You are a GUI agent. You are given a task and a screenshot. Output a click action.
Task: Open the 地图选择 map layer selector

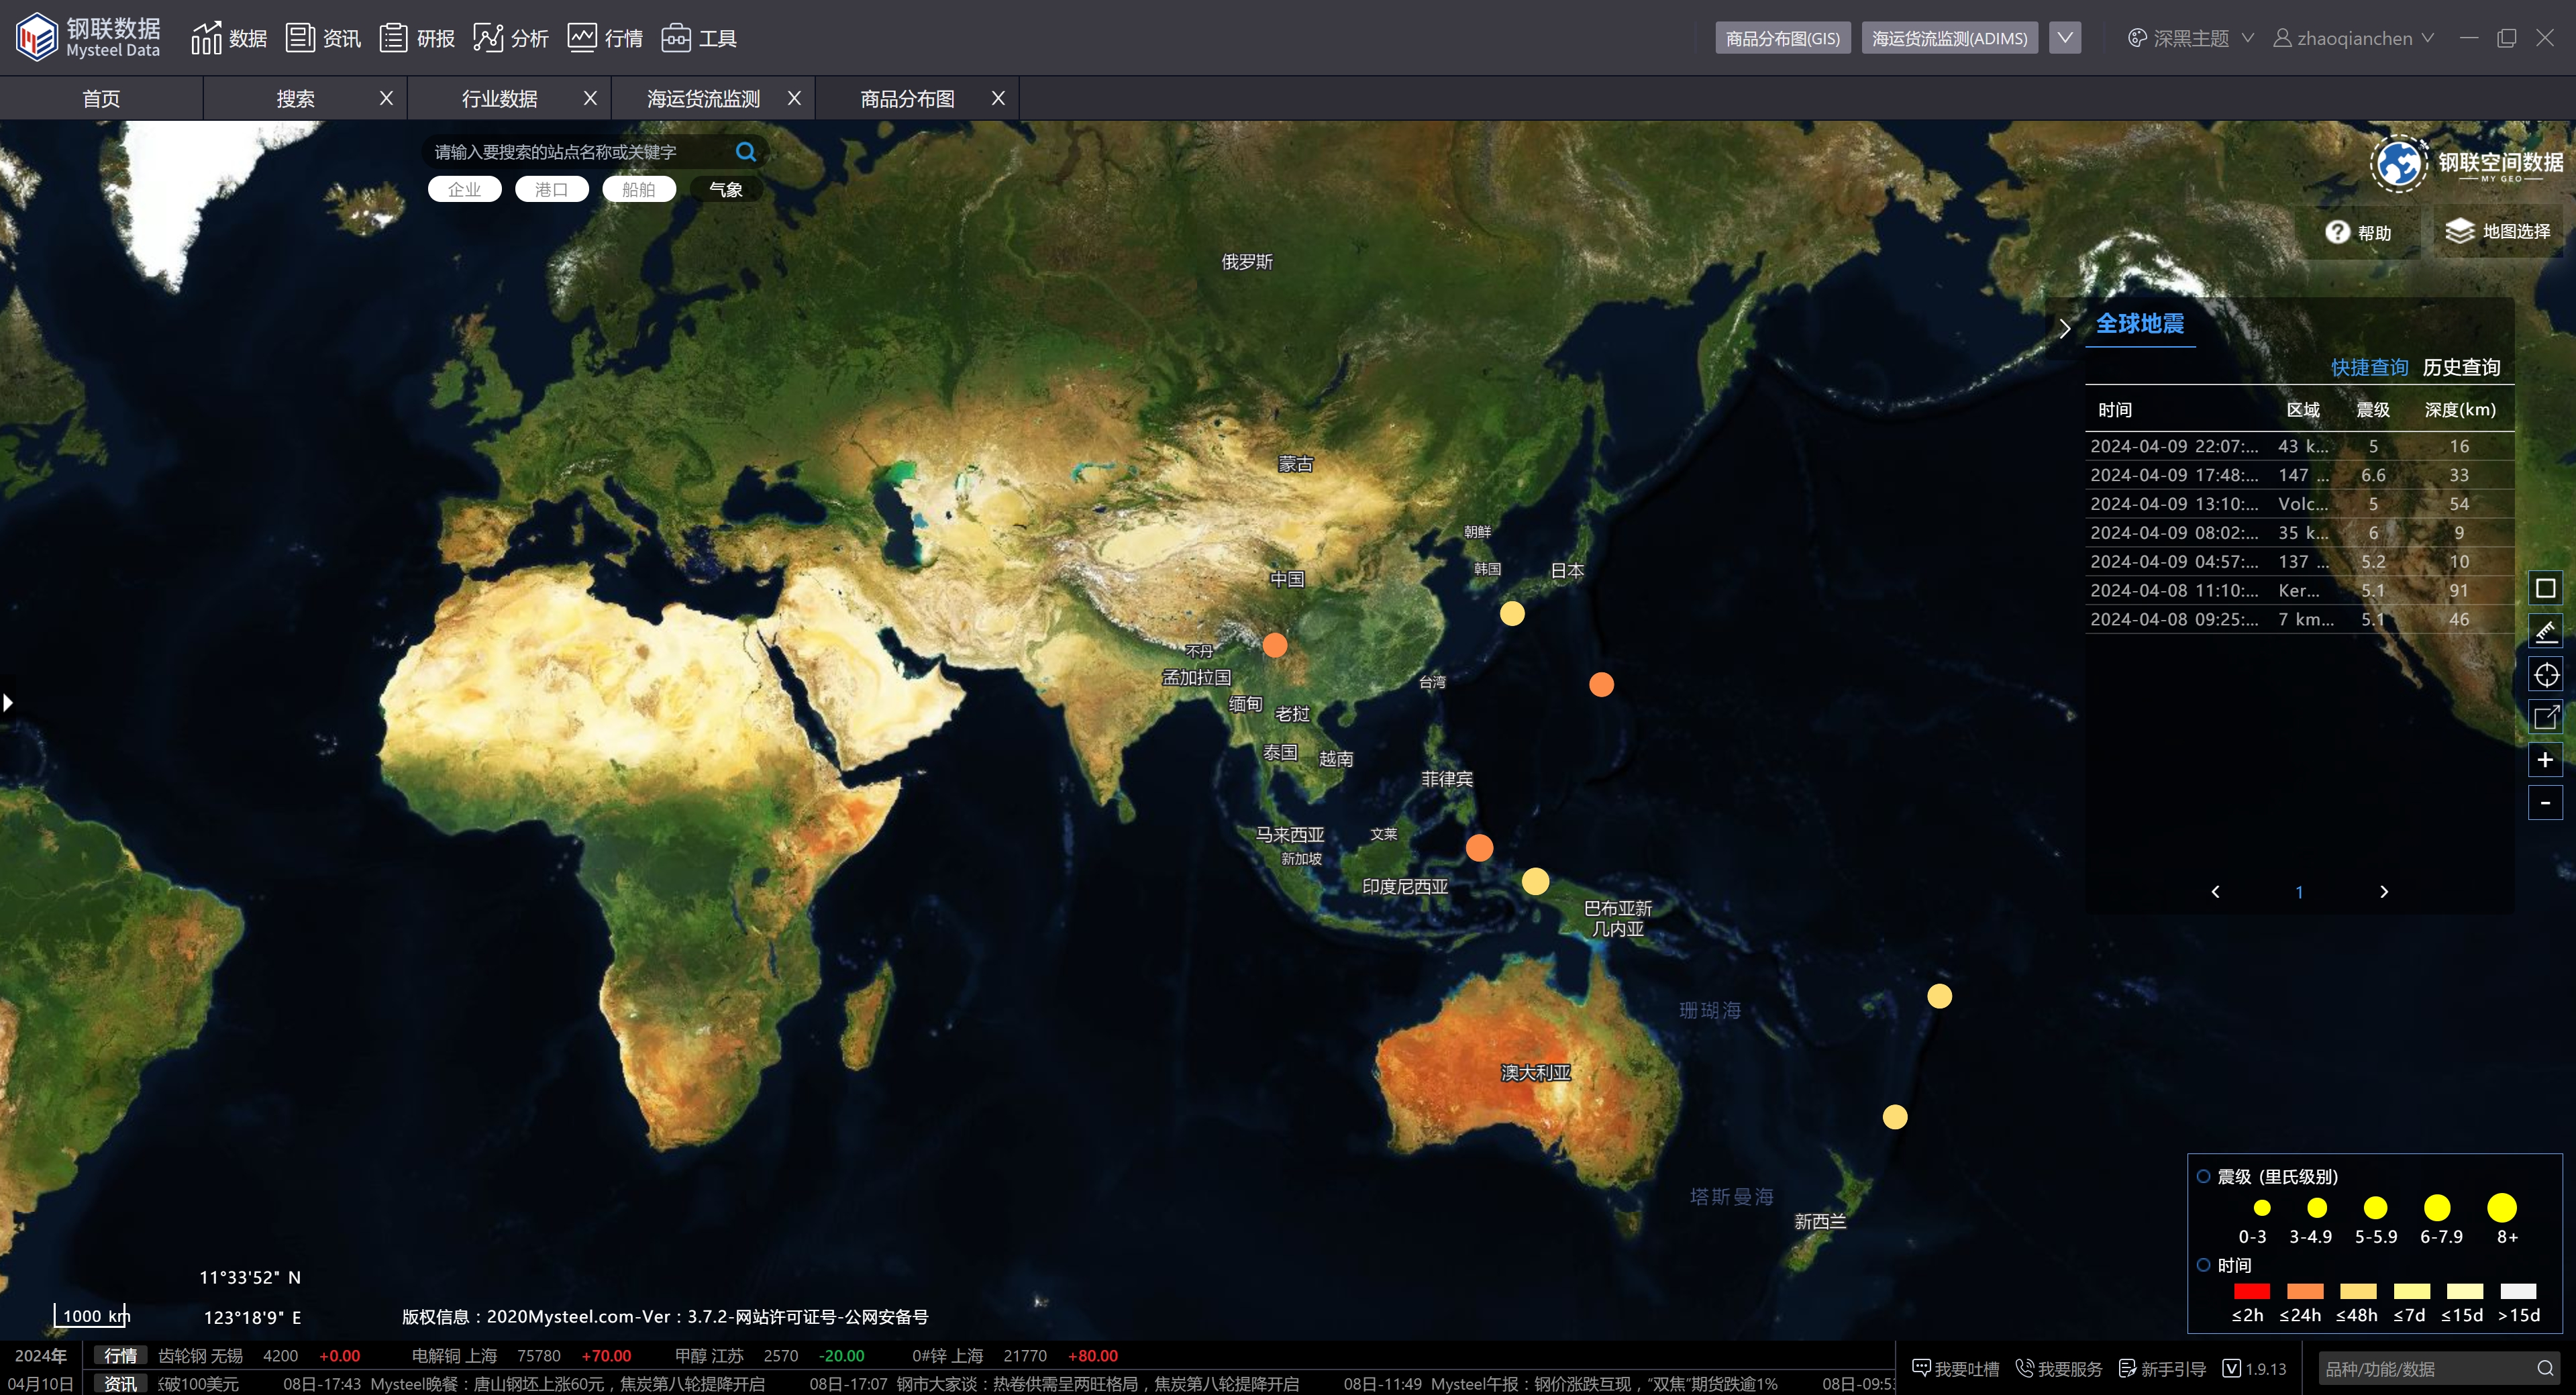2498,232
